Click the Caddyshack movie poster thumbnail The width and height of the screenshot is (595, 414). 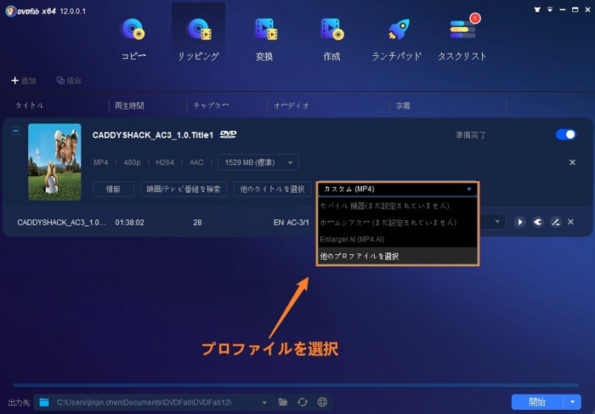(x=54, y=162)
